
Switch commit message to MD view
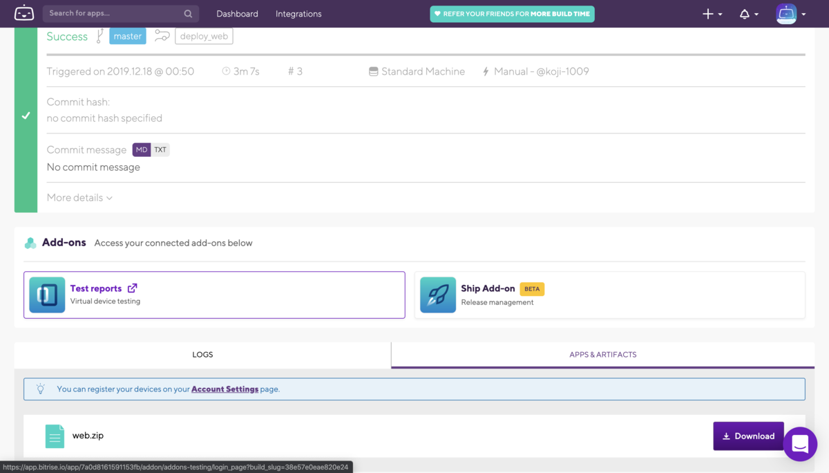pos(142,149)
